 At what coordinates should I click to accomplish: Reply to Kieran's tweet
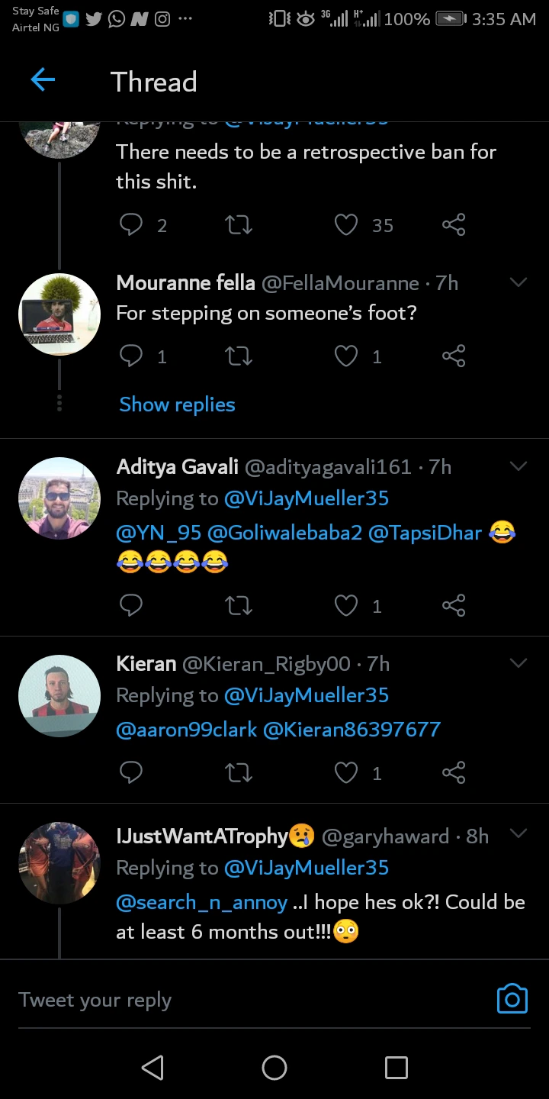point(132,773)
